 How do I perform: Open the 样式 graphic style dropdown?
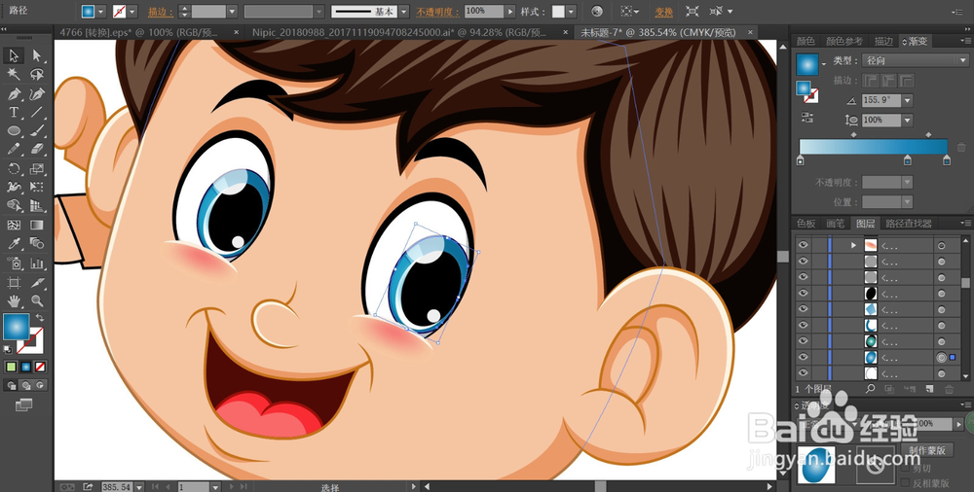click(x=572, y=12)
